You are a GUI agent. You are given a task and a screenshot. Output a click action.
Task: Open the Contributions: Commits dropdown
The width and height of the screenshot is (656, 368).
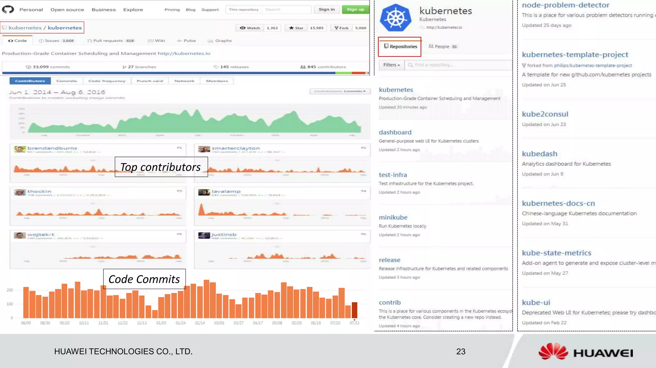[x=340, y=91]
